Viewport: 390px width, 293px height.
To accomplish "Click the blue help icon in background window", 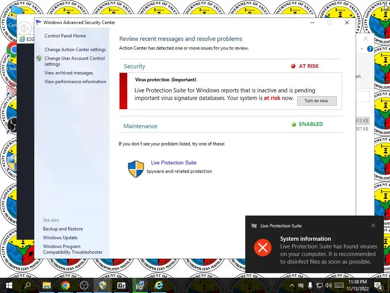I will [x=370, y=49].
